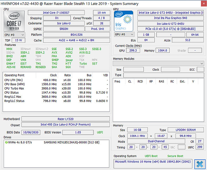Click the Intel Iris Graphics logo
Screen dimensions: 207x170
pos(124,21)
